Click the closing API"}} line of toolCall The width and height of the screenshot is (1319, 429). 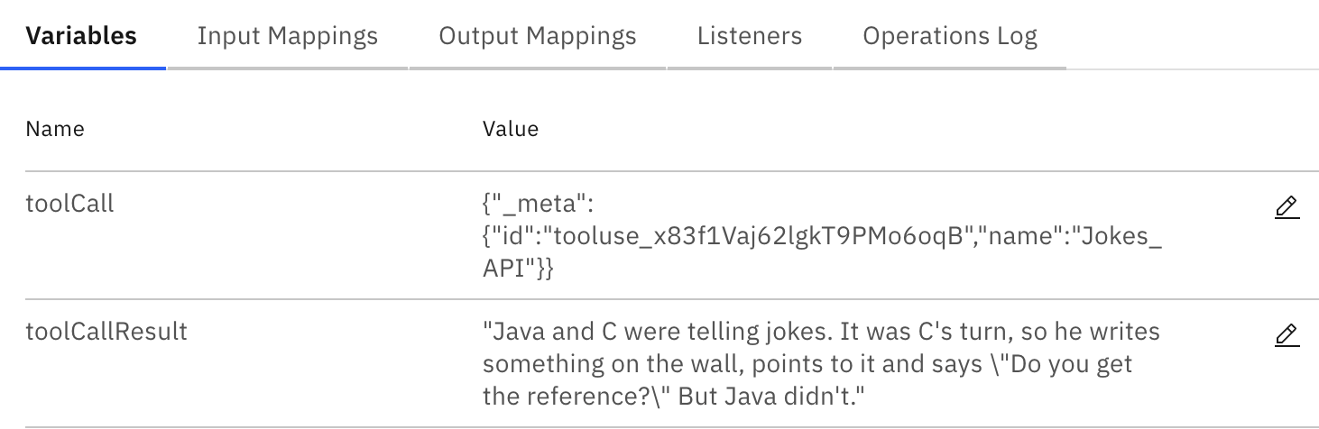(x=518, y=269)
